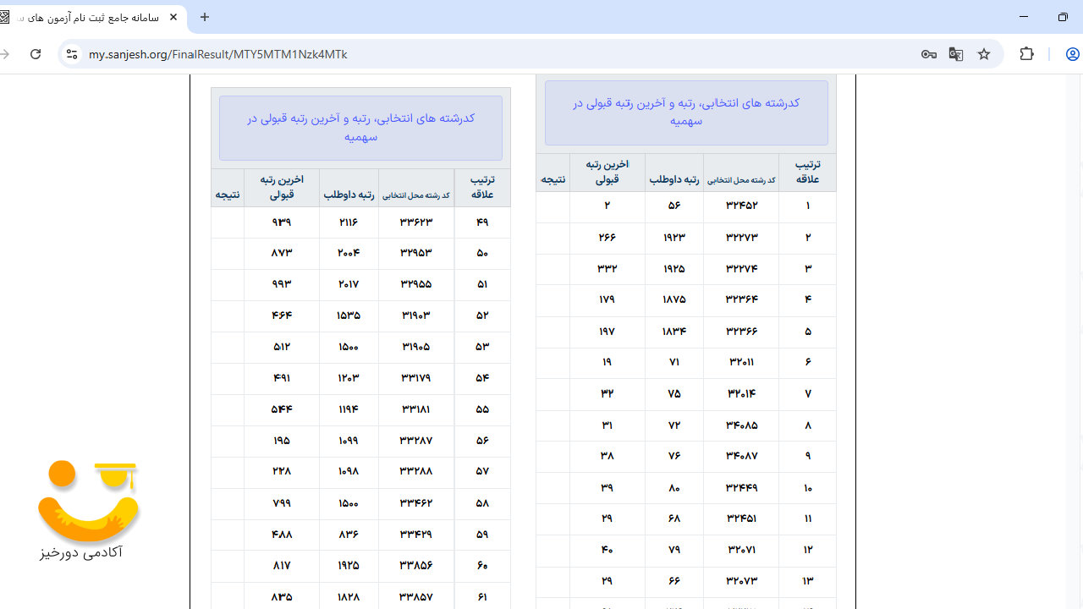Translate the page via Google Translate icon
Screen dimensions: 1083x609
point(955,53)
